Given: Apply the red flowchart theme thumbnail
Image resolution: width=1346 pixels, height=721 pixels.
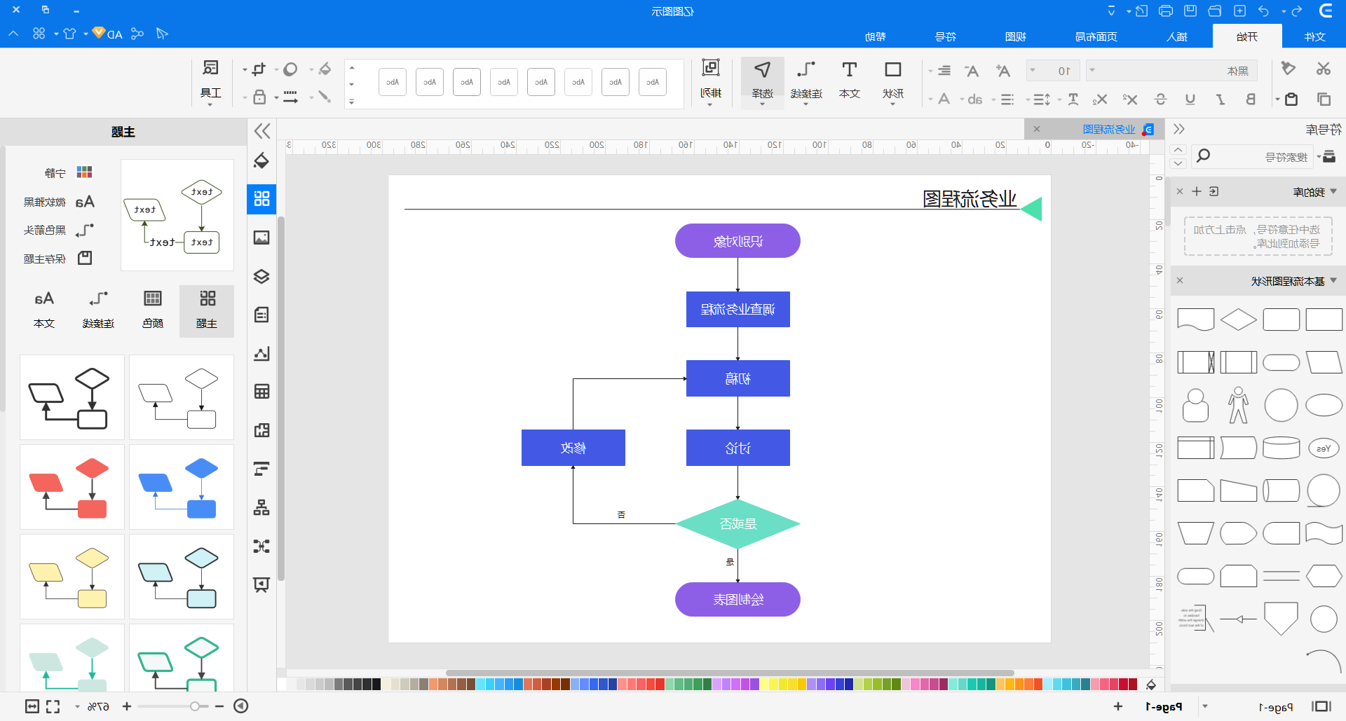Looking at the screenshot, I should (x=72, y=487).
